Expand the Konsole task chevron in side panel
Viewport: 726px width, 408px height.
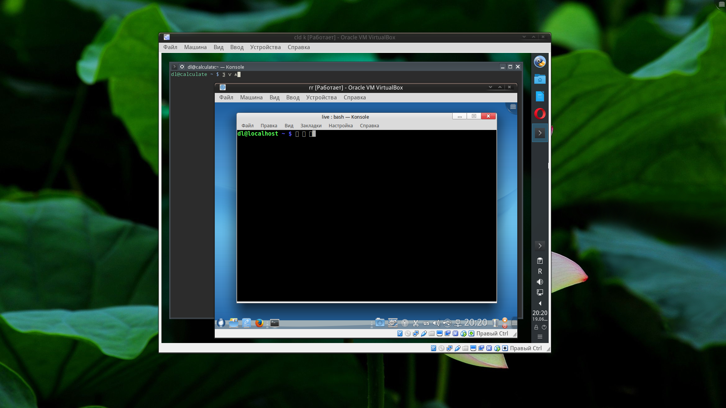tap(540, 133)
